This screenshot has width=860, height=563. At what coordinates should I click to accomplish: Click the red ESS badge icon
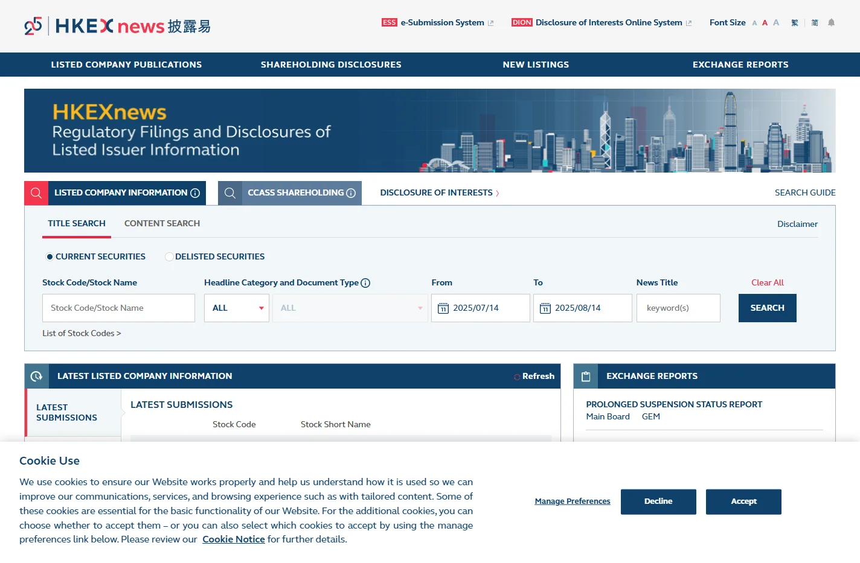(x=390, y=22)
